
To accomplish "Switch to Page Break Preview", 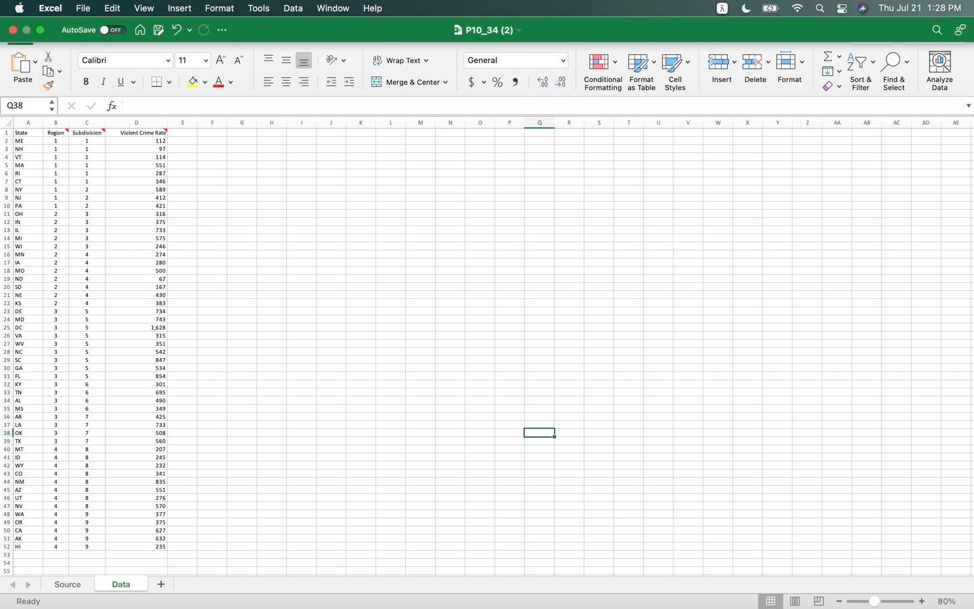I will click(x=818, y=601).
